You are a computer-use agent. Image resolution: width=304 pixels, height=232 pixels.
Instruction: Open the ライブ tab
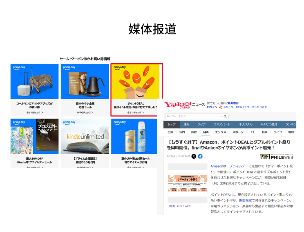coord(202,124)
